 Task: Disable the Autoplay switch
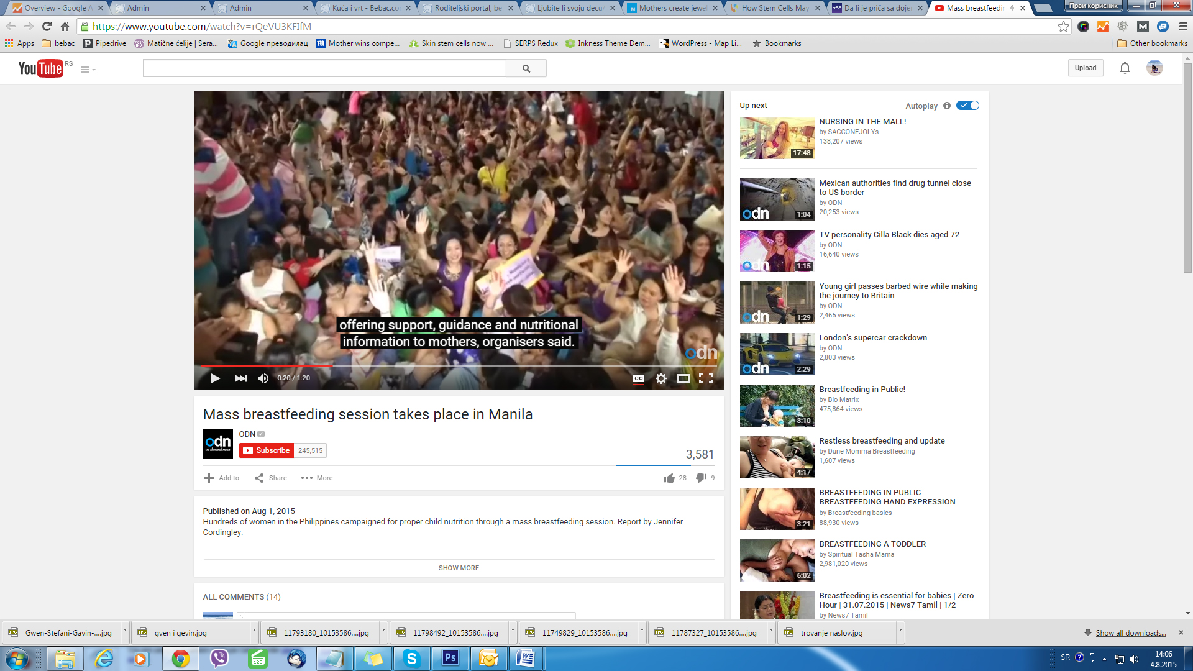967,106
